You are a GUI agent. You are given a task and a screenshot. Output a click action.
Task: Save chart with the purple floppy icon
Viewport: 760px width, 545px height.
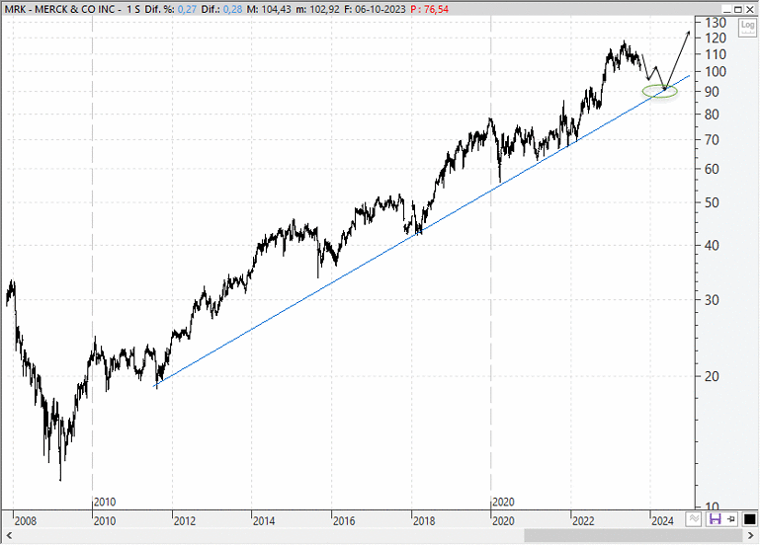tap(715, 519)
